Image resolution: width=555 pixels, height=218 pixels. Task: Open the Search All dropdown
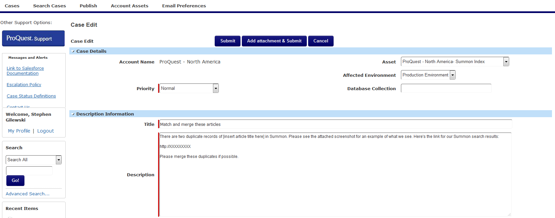click(33, 160)
